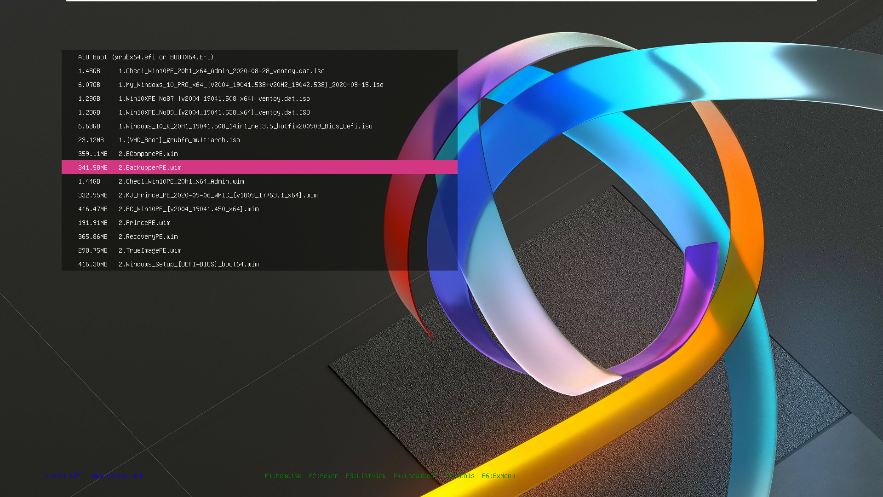This screenshot has width=883, height=497.
Task: Select 2.Cheol_Win10PE_20h1_x64_Admin.wim entry
Action: click(x=259, y=181)
